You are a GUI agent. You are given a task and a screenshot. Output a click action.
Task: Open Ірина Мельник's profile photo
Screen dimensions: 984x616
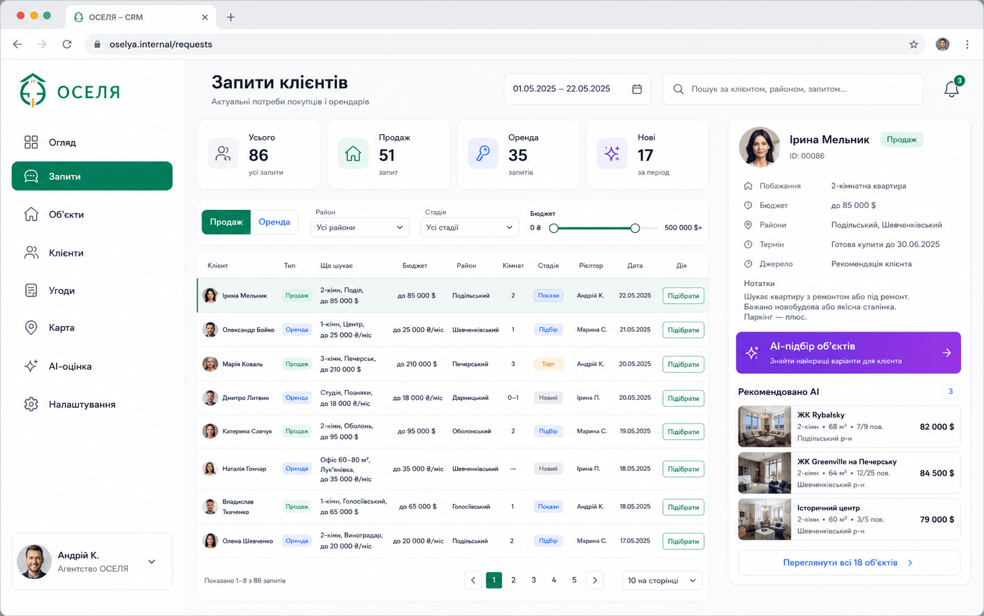[759, 147]
